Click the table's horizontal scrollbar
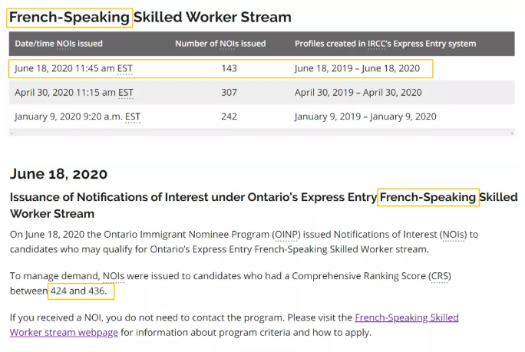 [x=261, y=133]
